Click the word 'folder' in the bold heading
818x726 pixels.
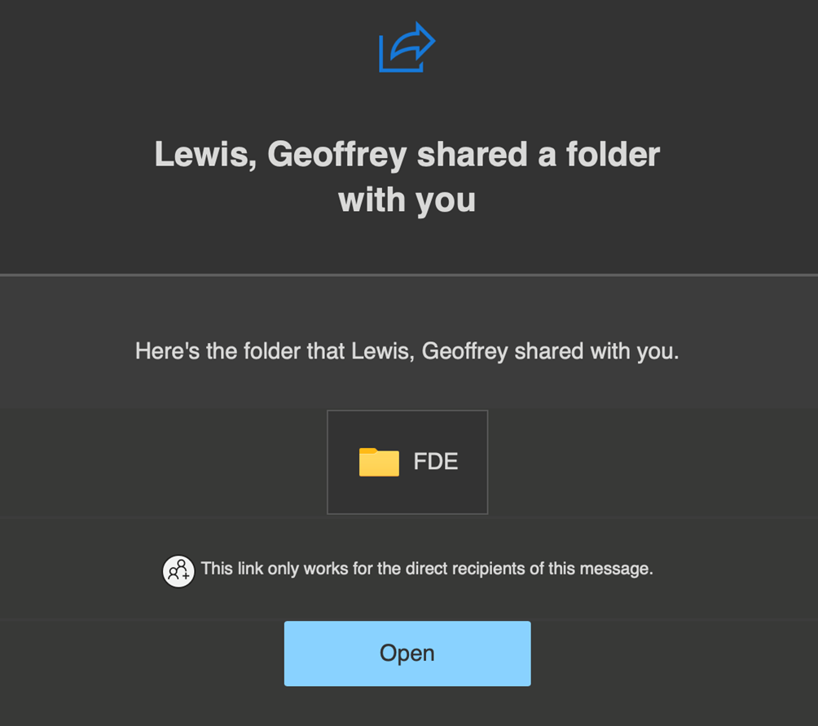coord(613,154)
